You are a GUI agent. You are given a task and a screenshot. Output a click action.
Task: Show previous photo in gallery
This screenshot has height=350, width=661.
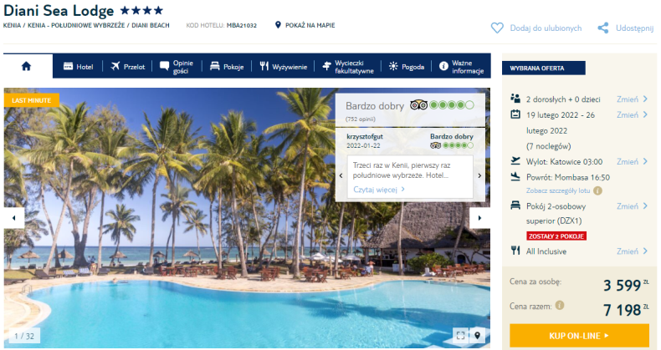click(14, 218)
